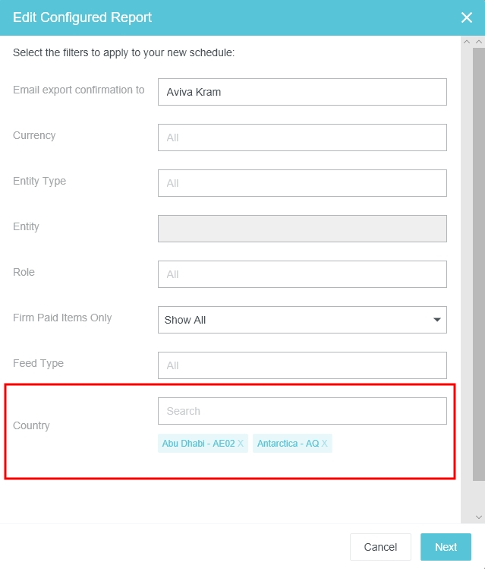The height and width of the screenshot is (569, 485).
Task: Open the Role filter field
Action: point(302,274)
